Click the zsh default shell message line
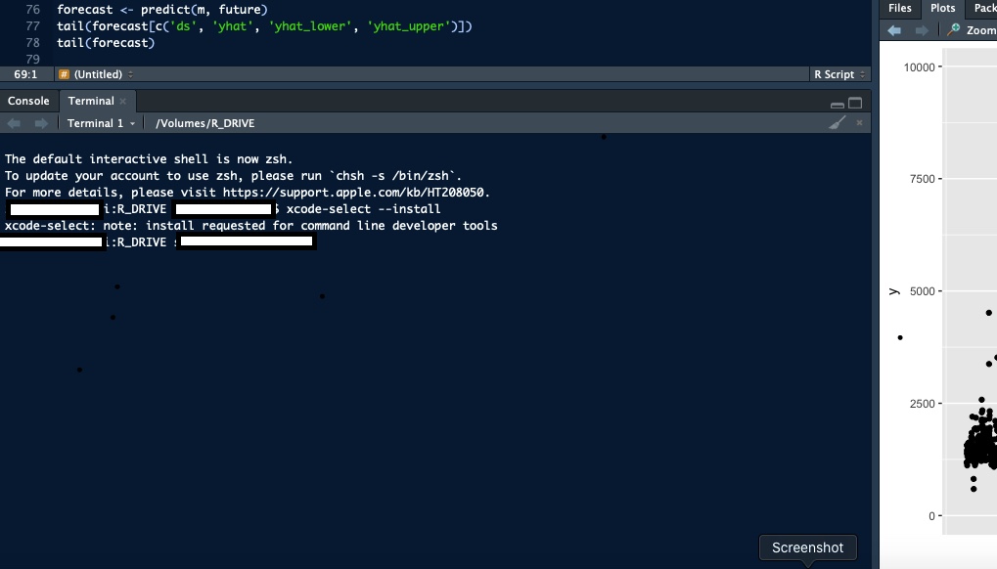This screenshot has height=569, width=997. click(x=149, y=158)
